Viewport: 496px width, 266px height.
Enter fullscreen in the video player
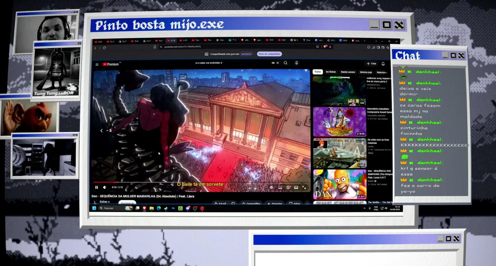coord(304,187)
